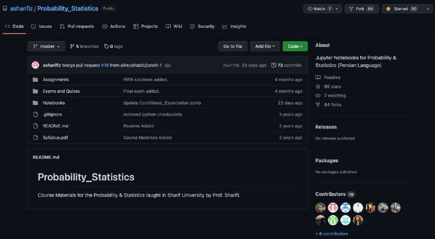Viewport: 435px width, 239px height.
Task: Click the Go to file button
Action: 233,46
